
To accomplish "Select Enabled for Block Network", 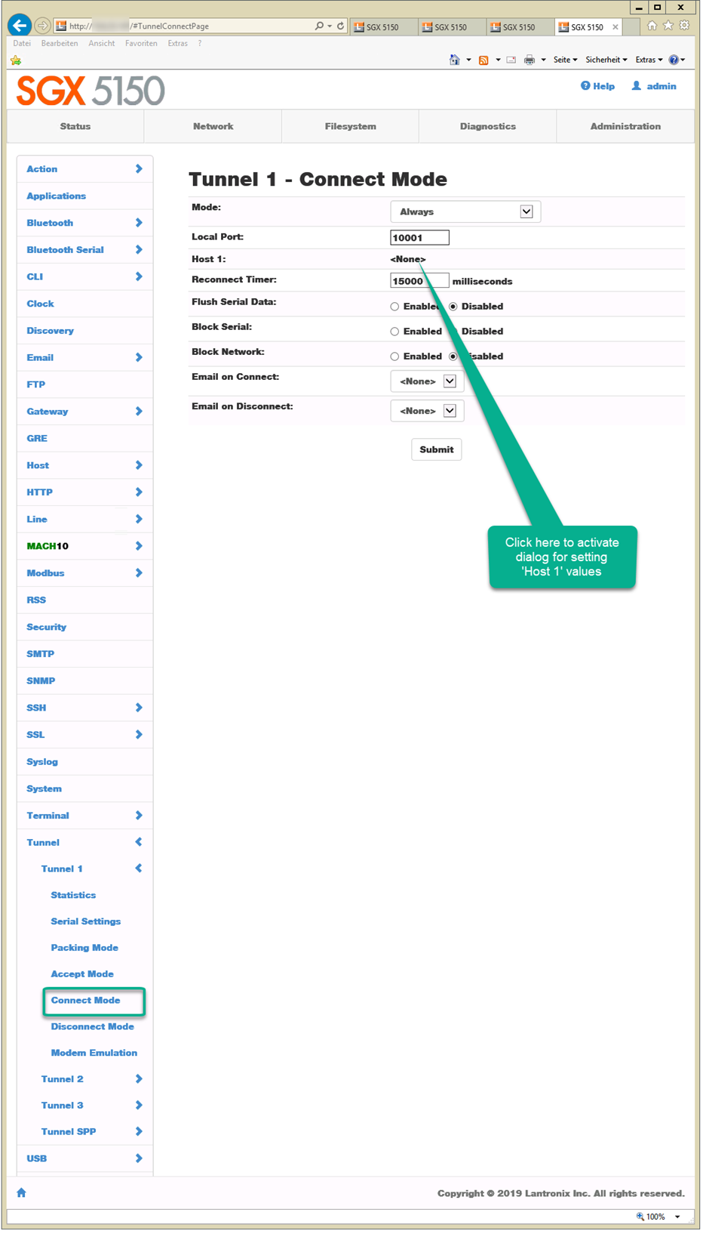I will click(394, 356).
